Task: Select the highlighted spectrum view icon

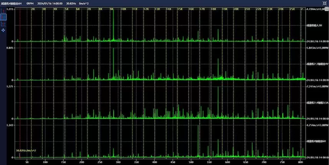Action: [x=3, y=17]
